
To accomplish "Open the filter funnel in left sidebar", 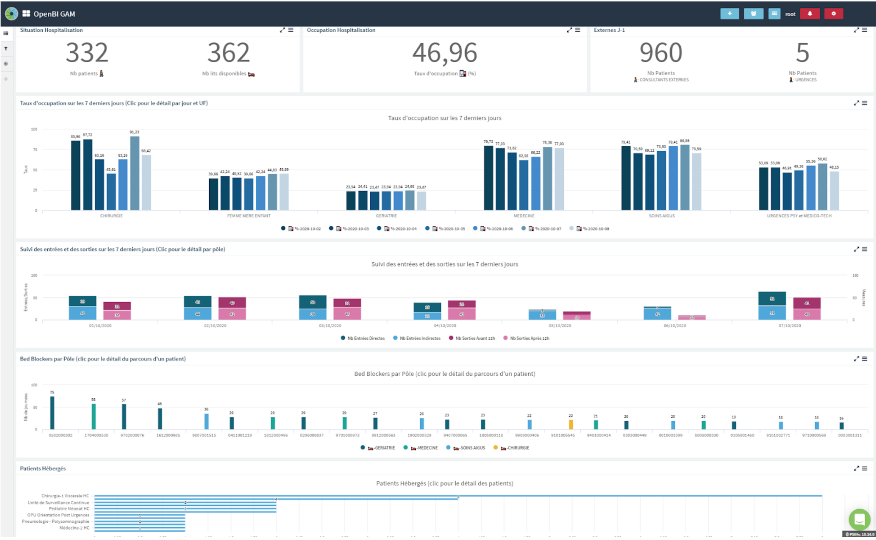I will pos(6,49).
